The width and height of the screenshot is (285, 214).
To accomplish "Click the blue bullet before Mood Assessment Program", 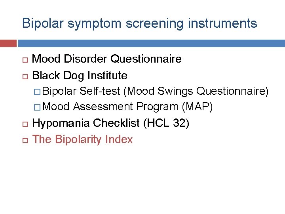I will click(37, 107).
